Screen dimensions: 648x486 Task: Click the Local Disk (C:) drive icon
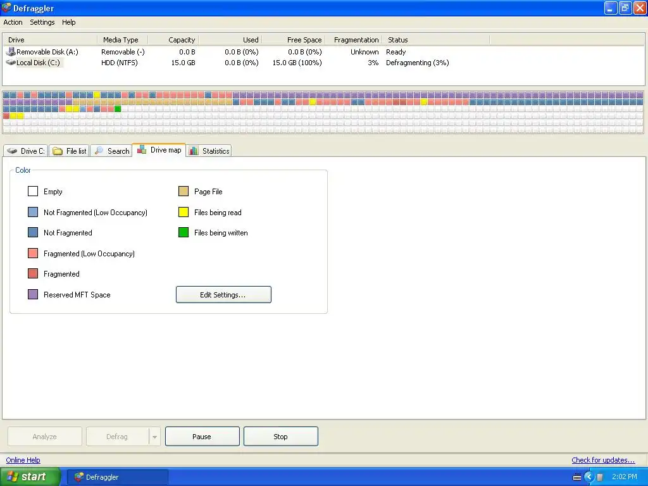point(10,63)
